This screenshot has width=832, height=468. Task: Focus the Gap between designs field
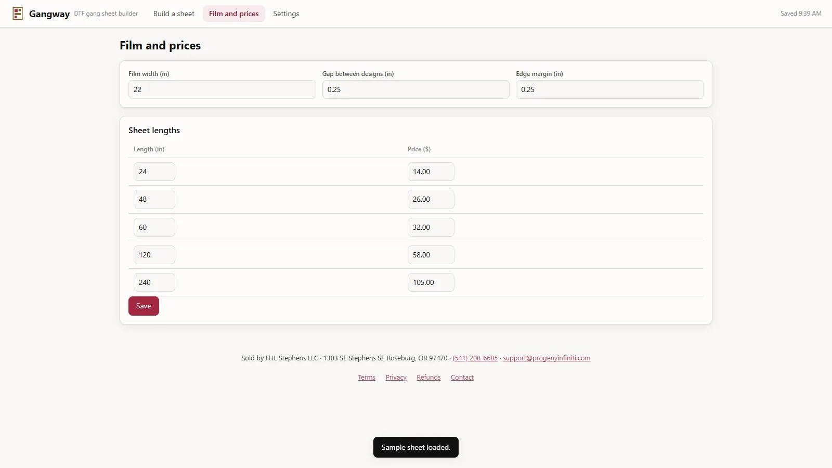click(x=415, y=89)
